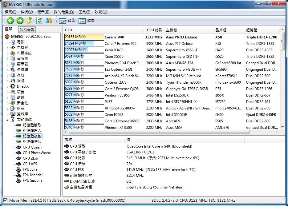Click the 12003 MB/秒 result bar

click(x=84, y=50)
